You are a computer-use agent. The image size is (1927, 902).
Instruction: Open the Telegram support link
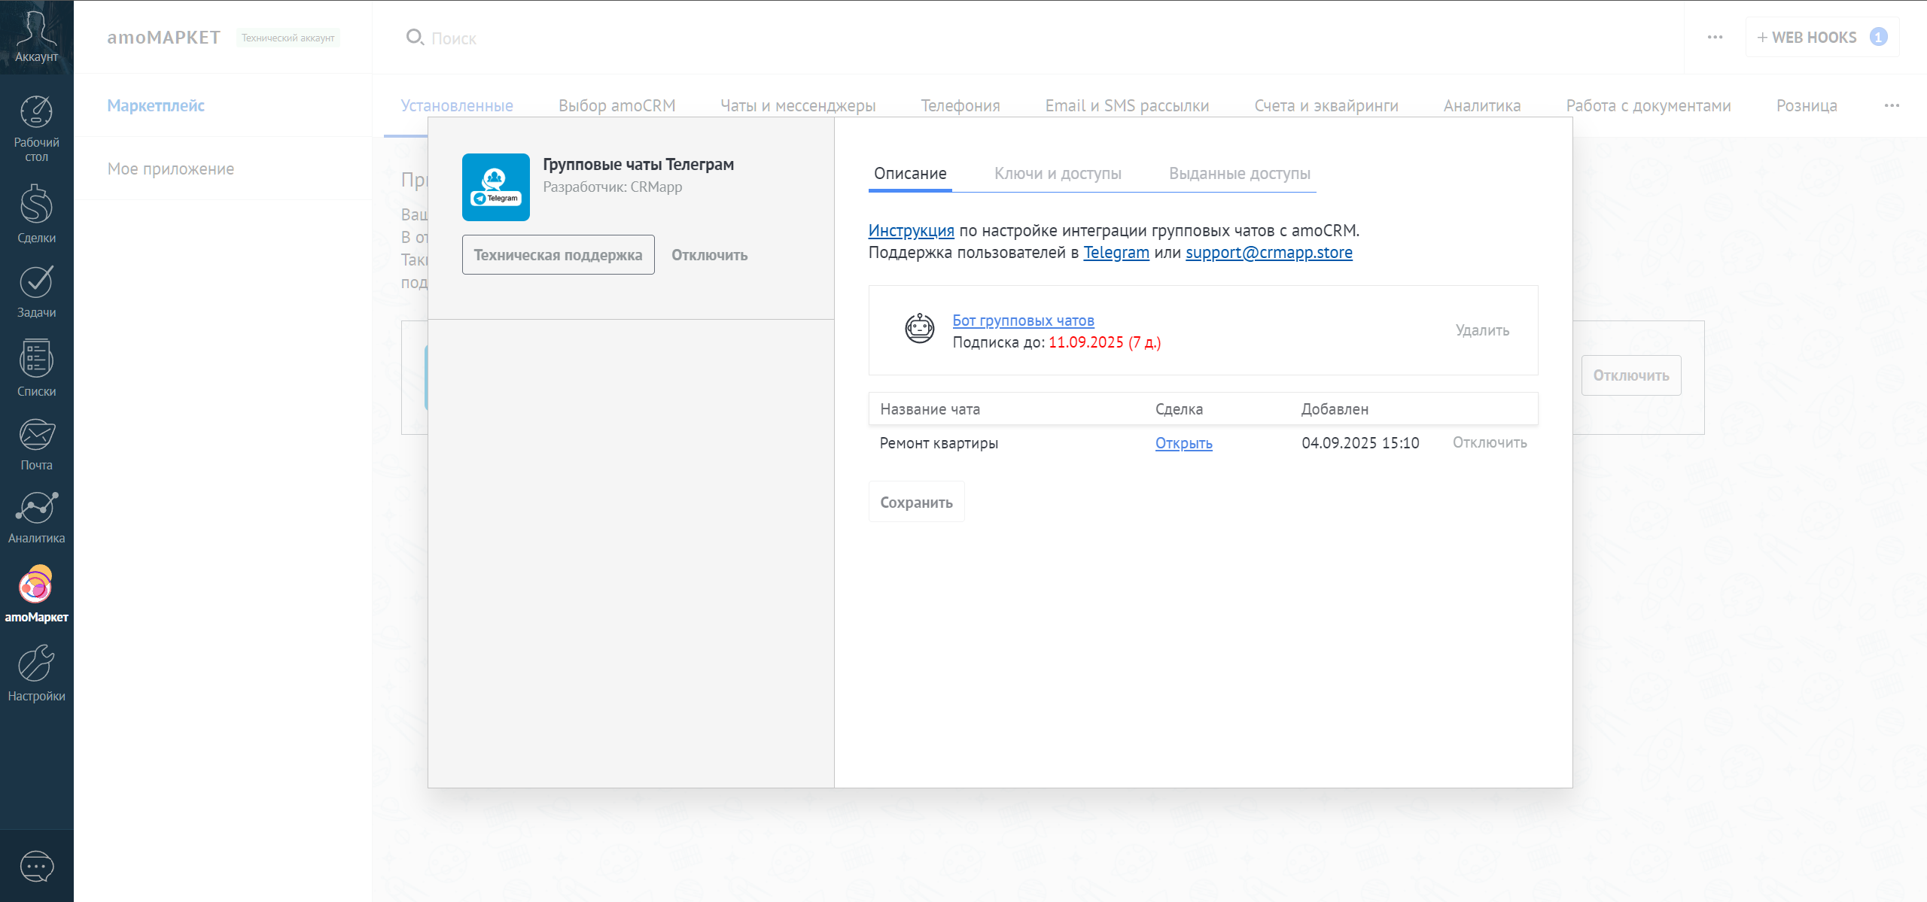(x=1116, y=253)
